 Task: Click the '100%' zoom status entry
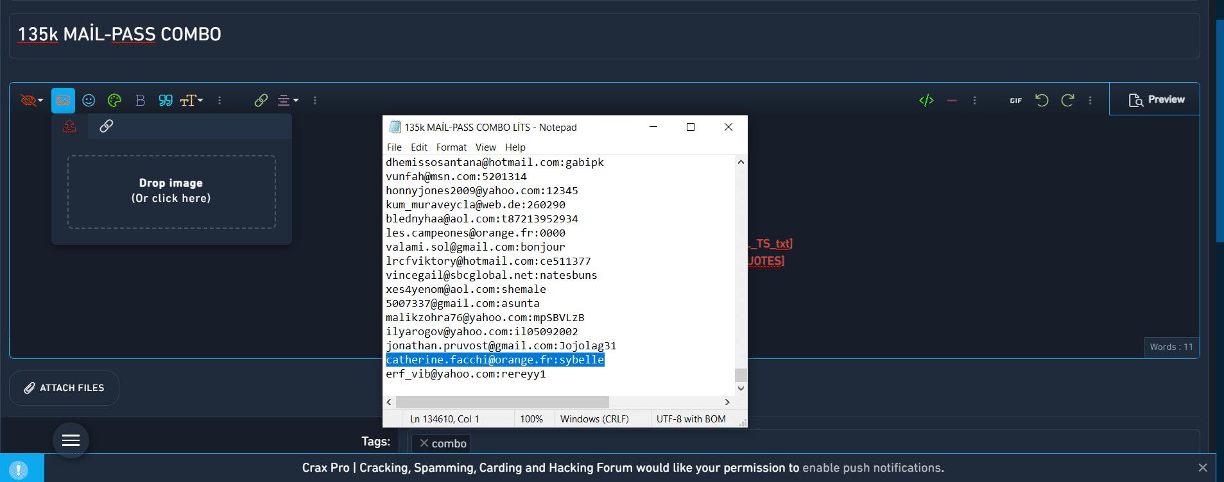pyautogui.click(x=531, y=419)
